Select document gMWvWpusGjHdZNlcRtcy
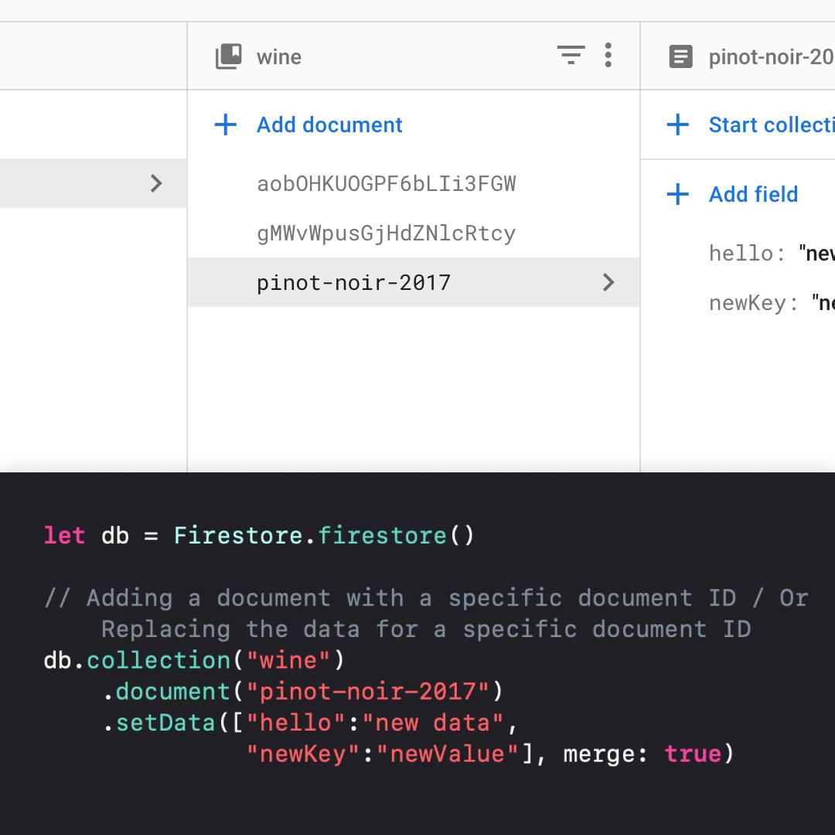This screenshot has width=835, height=835. (413, 233)
